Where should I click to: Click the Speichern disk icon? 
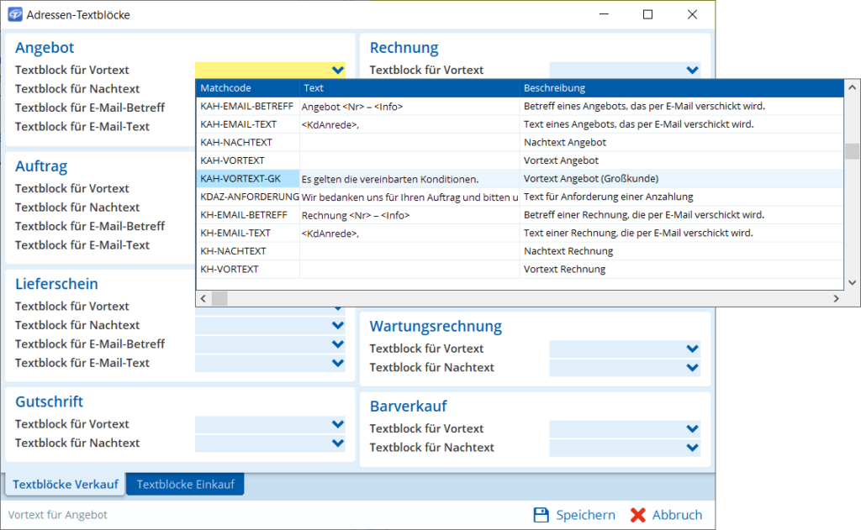coord(542,515)
